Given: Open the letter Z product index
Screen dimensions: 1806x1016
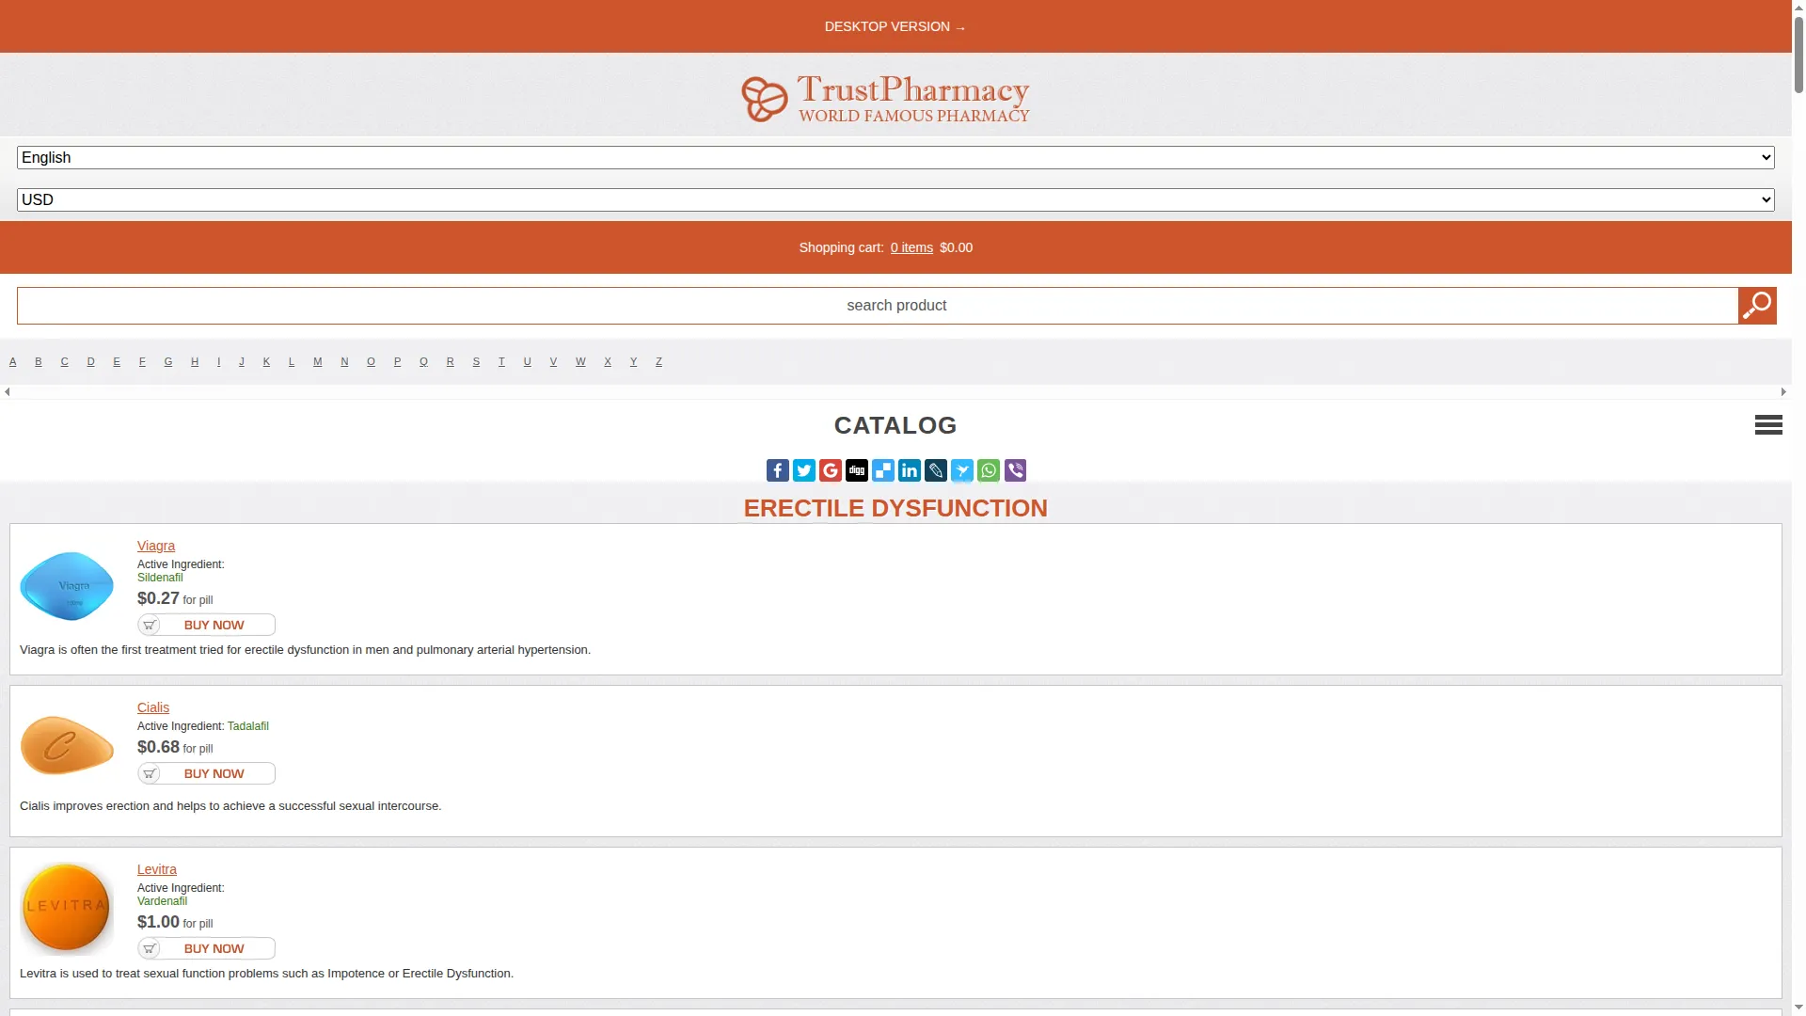Looking at the screenshot, I should [x=659, y=361].
